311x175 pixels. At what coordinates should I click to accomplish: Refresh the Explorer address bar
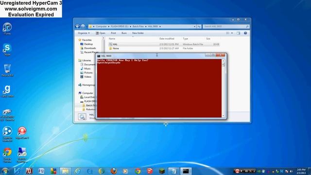pos(199,26)
